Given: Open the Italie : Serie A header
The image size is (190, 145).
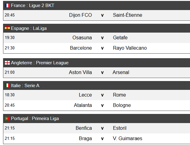Looking at the screenshot, I should [97, 86].
